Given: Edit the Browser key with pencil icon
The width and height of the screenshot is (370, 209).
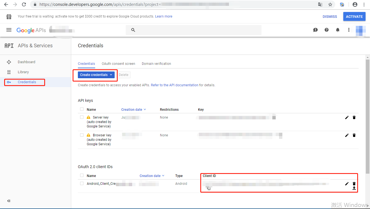Looking at the screenshot, I should pos(347,135).
